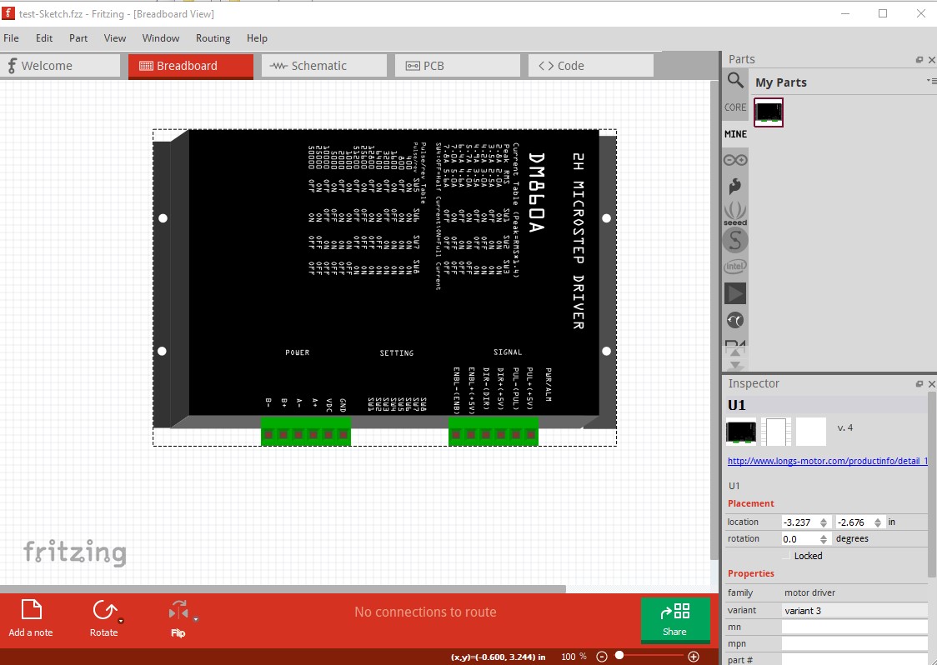Click the green POWER terminal block
This screenshot has height=665, width=937.
(x=306, y=432)
